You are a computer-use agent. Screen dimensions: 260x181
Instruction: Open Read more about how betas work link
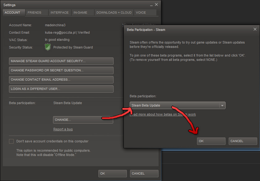[163, 114]
